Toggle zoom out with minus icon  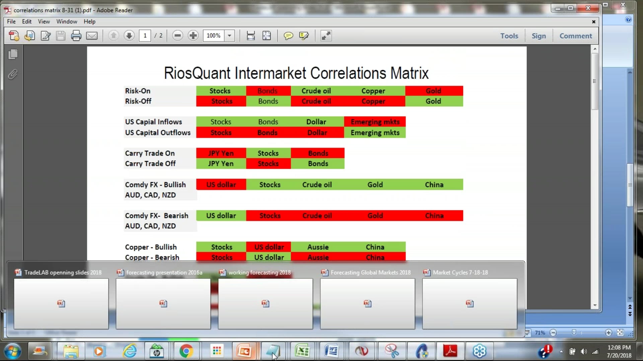[177, 35]
